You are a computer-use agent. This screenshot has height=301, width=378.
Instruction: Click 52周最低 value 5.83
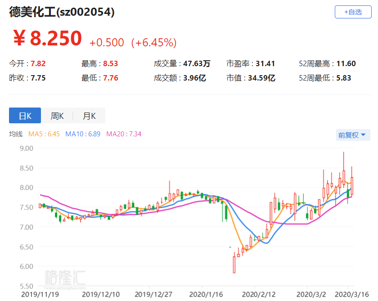pyautogui.click(x=344, y=78)
